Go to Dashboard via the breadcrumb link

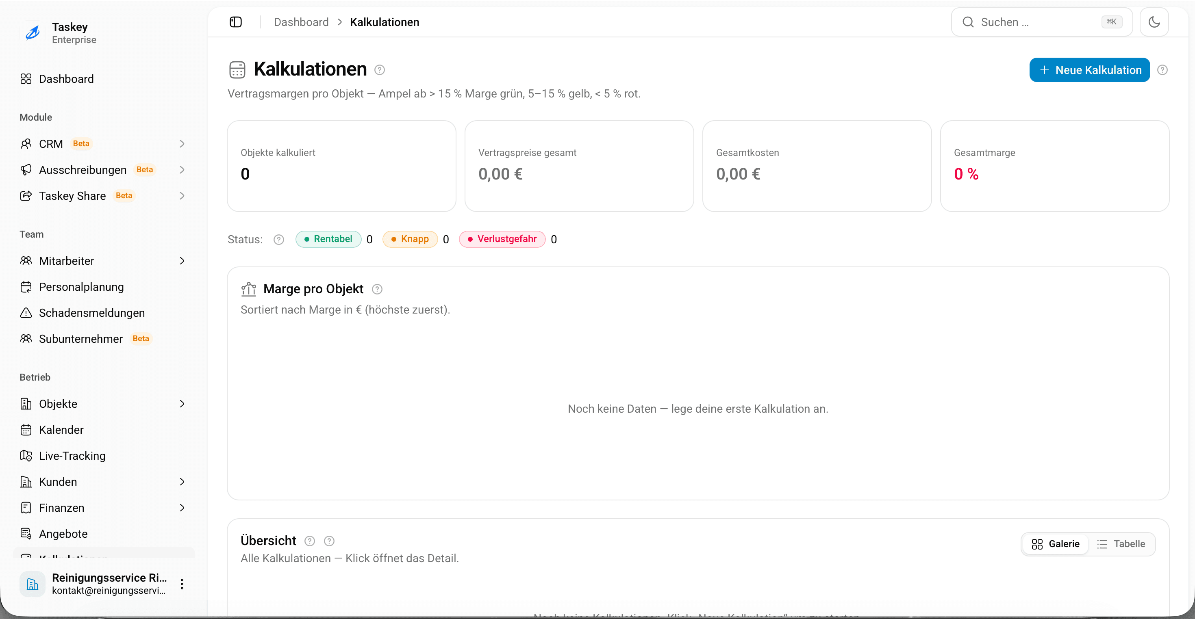point(301,22)
